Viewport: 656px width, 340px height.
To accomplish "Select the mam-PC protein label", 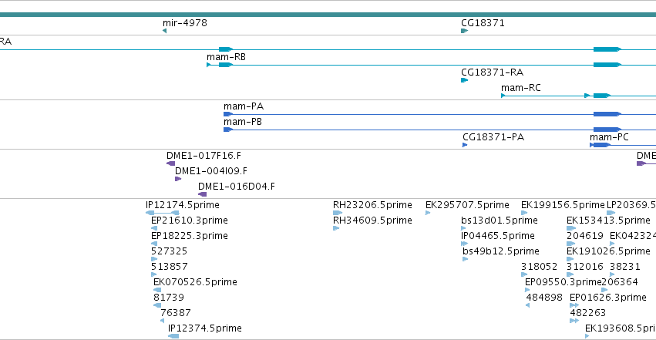I will pos(609,137).
